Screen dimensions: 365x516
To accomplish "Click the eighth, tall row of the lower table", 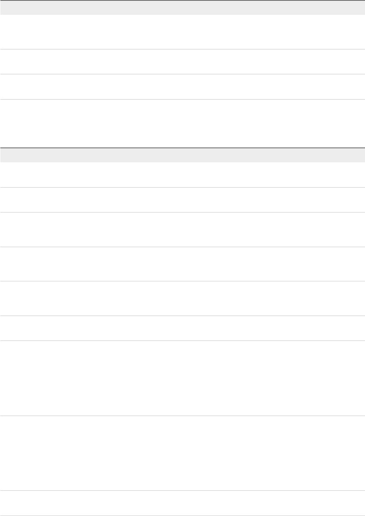I will [x=182, y=453].
